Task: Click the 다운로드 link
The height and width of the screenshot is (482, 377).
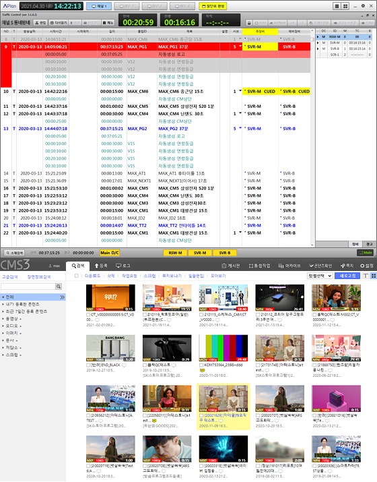Action: (x=92, y=276)
